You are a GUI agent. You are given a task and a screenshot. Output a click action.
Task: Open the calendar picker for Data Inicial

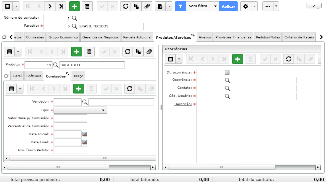84,134
